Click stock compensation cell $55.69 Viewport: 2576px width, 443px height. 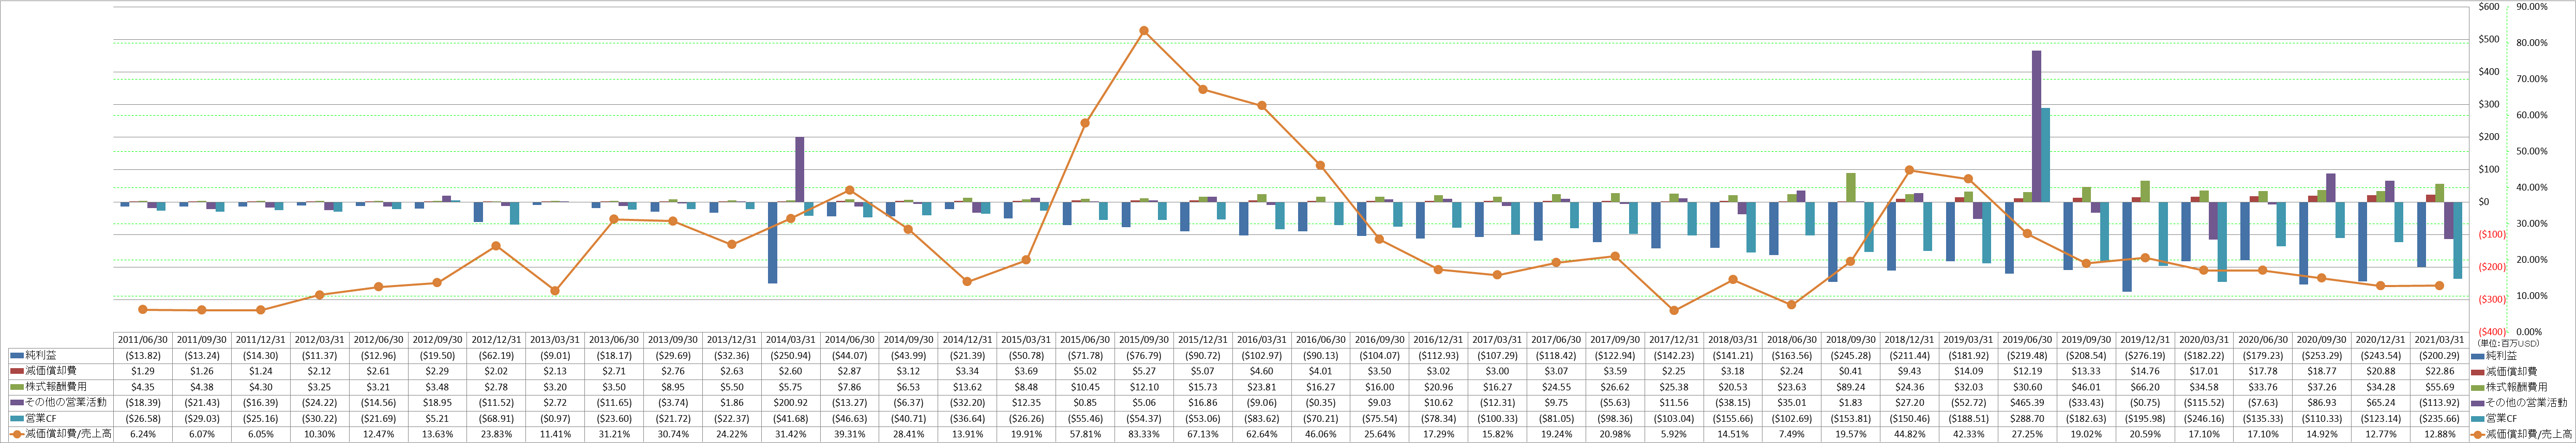2438,387
